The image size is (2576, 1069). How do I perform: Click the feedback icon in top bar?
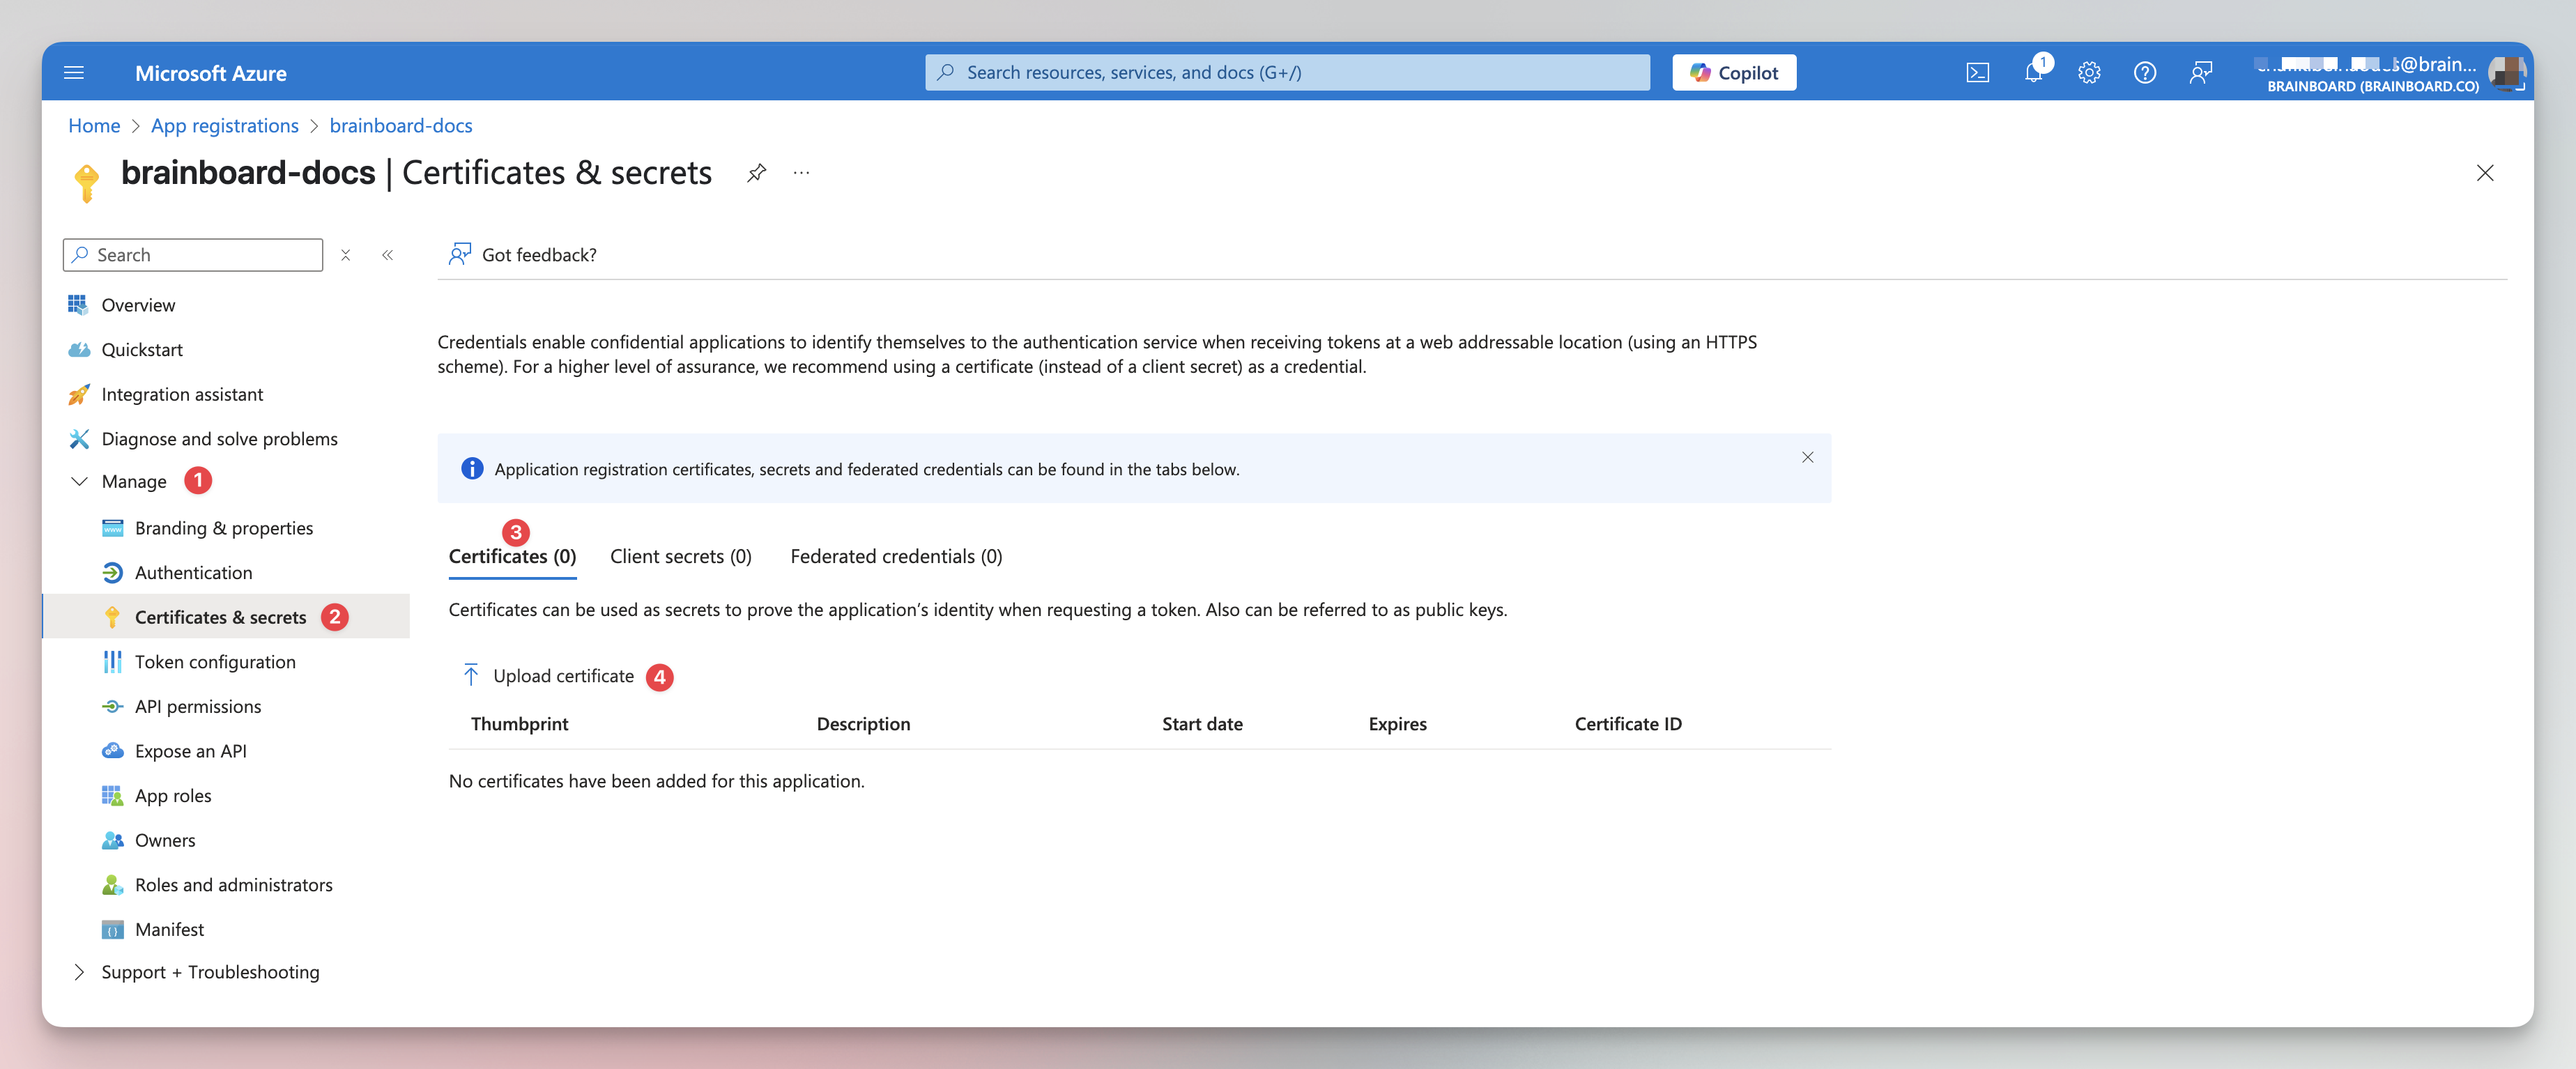(x=2200, y=72)
